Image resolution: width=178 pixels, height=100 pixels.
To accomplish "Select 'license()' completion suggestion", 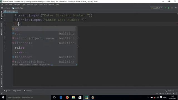I will click(44, 43).
